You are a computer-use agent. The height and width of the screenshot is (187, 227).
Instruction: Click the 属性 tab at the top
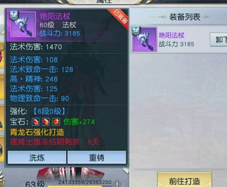[x=104, y=2]
